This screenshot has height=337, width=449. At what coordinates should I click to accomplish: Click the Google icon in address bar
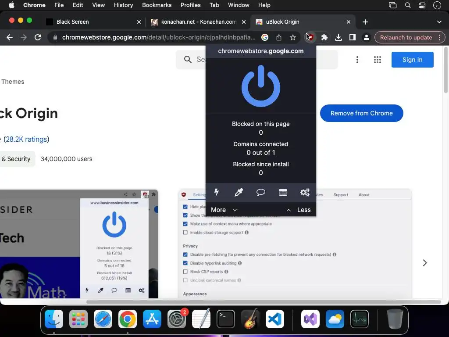pyautogui.click(x=265, y=37)
